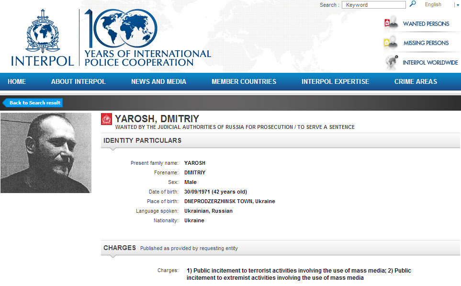Click the wanted person photo
461x286 pixels.
[46, 153]
